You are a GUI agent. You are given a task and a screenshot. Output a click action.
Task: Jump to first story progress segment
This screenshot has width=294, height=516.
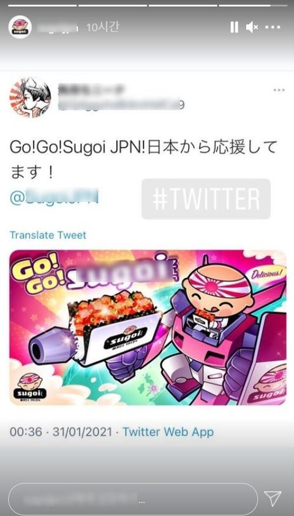[42, 6]
